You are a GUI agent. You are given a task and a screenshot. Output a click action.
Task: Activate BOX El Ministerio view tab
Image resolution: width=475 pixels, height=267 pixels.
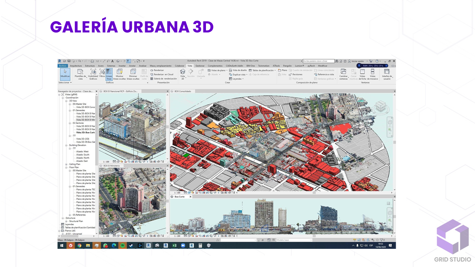click(112, 165)
